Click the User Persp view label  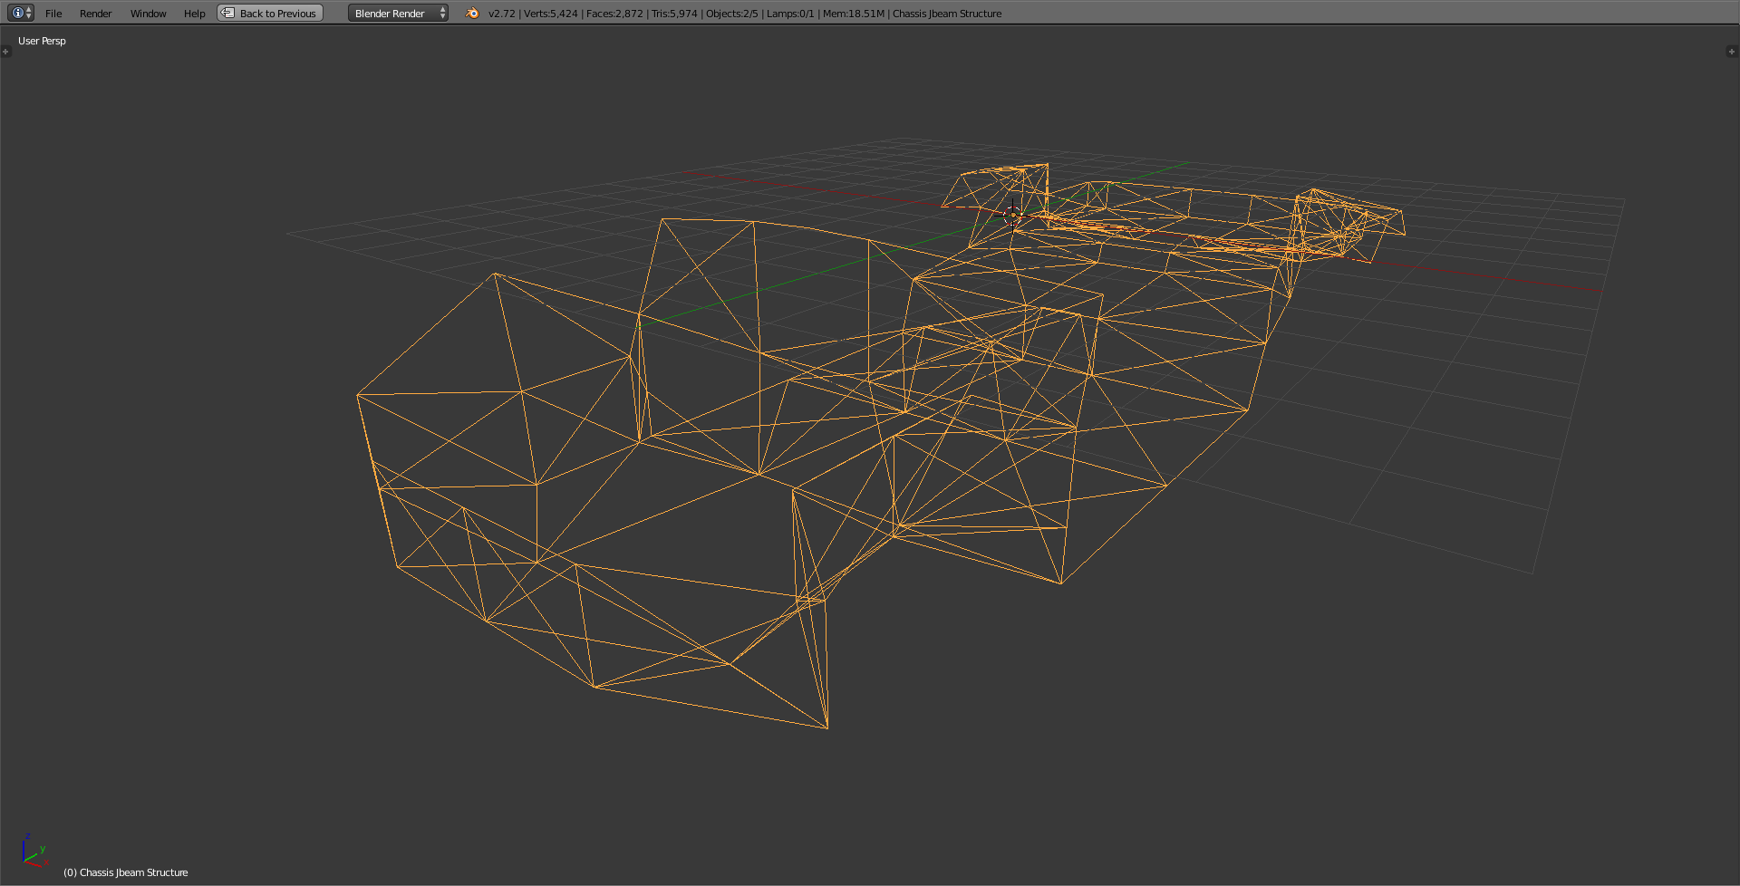click(x=42, y=41)
